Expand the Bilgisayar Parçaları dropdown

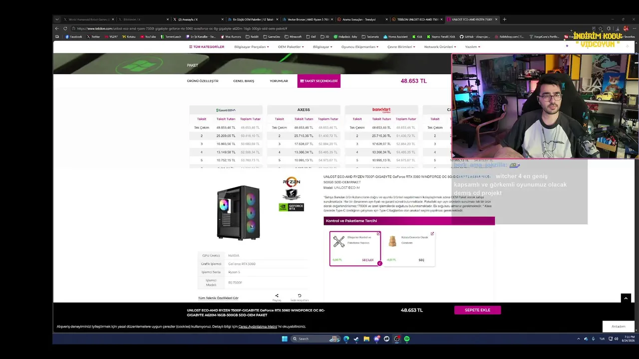(253, 47)
